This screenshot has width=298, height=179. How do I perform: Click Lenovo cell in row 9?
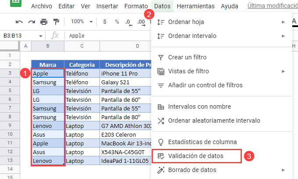pos(48,126)
